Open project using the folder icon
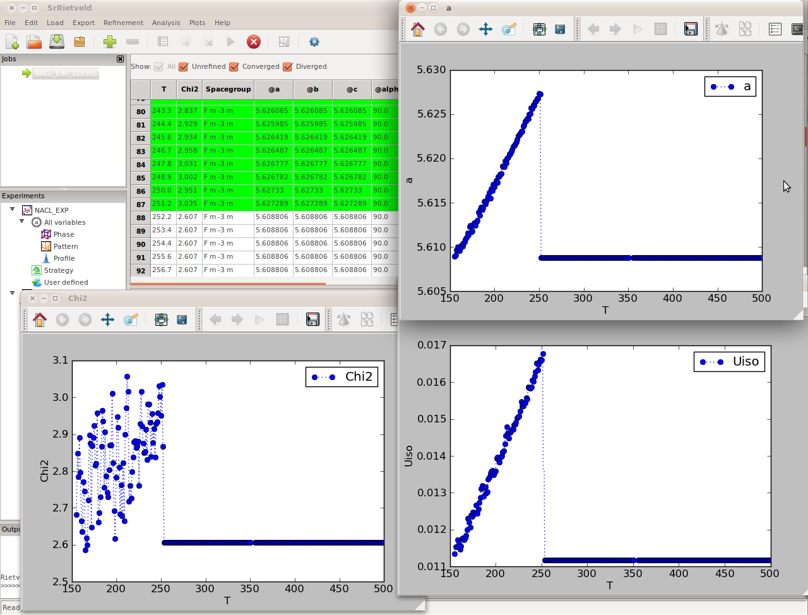This screenshot has height=615, width=808. tap(34, 42)
